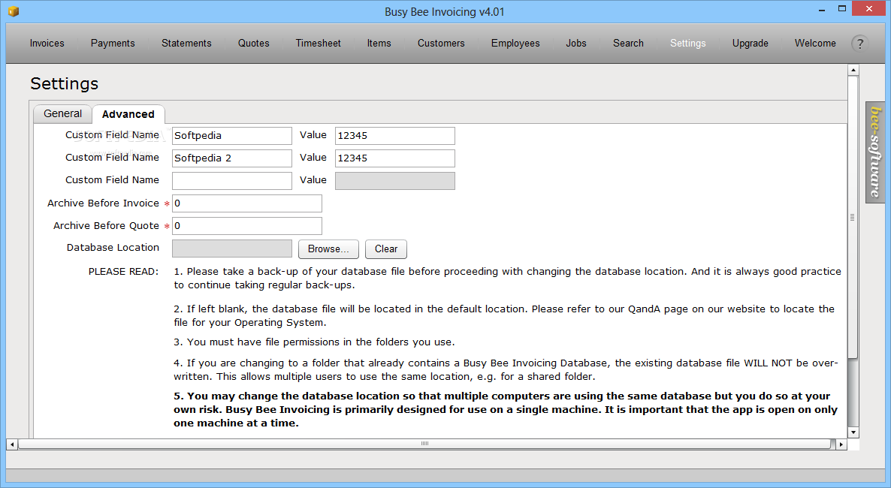This screenshot has height=488, width=891.
Task: Open the Search section
Action: (629, 44)
